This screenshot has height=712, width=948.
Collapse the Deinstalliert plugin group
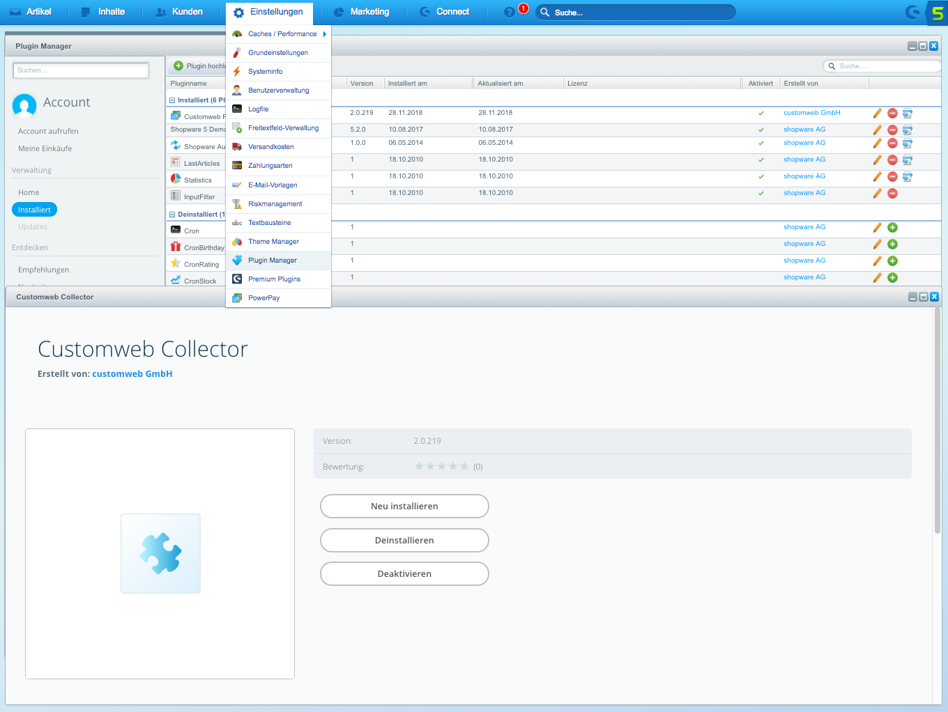coord(172,215)
